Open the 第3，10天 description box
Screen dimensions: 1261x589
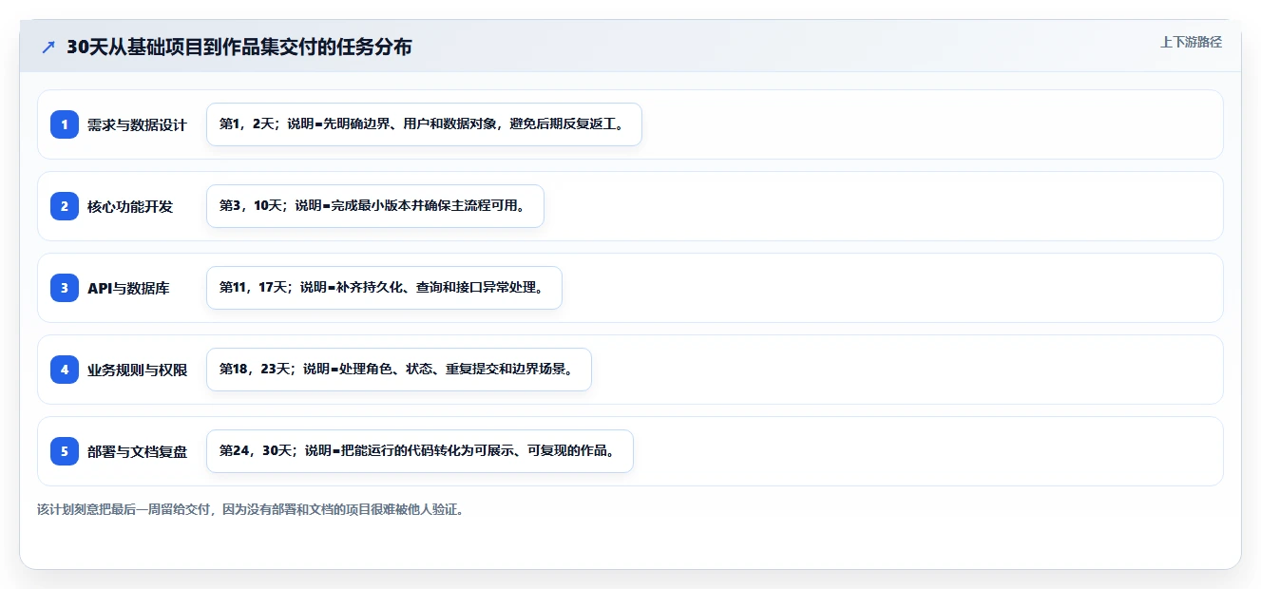pos(374,206)
